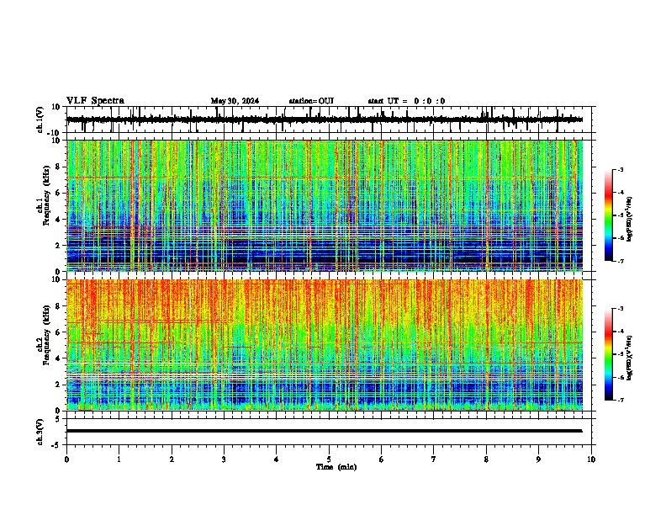Click the time axis tick label "5"
Screen dimensions: 666x515
pos(329,459)
